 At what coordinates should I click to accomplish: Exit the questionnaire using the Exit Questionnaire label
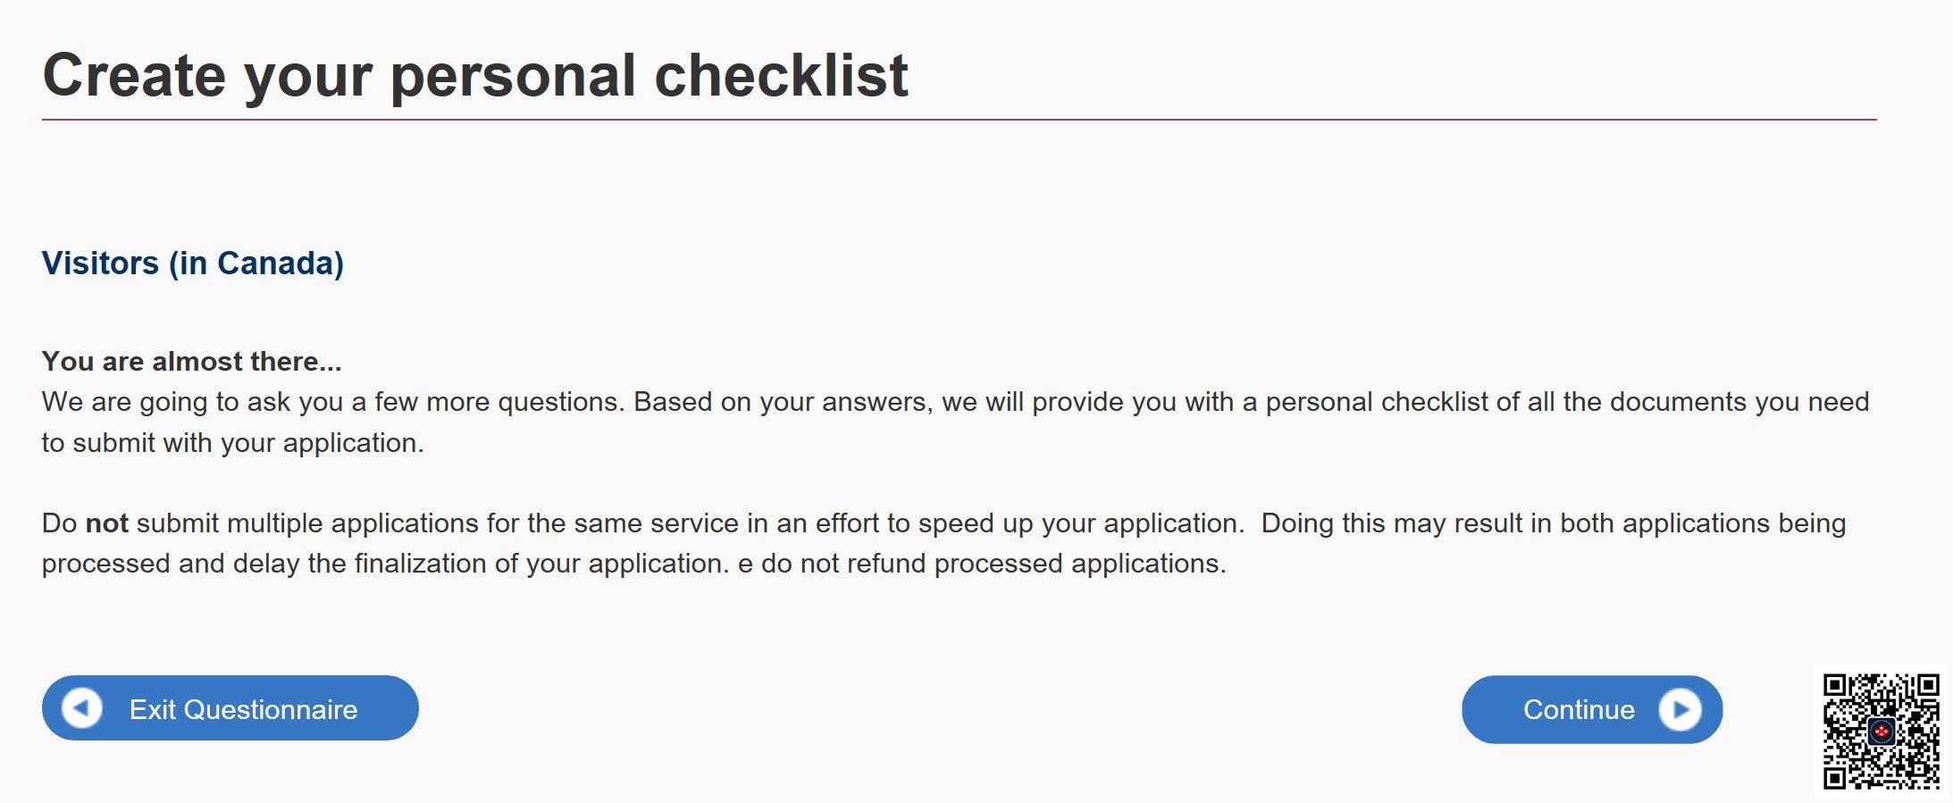click(243, 709)
